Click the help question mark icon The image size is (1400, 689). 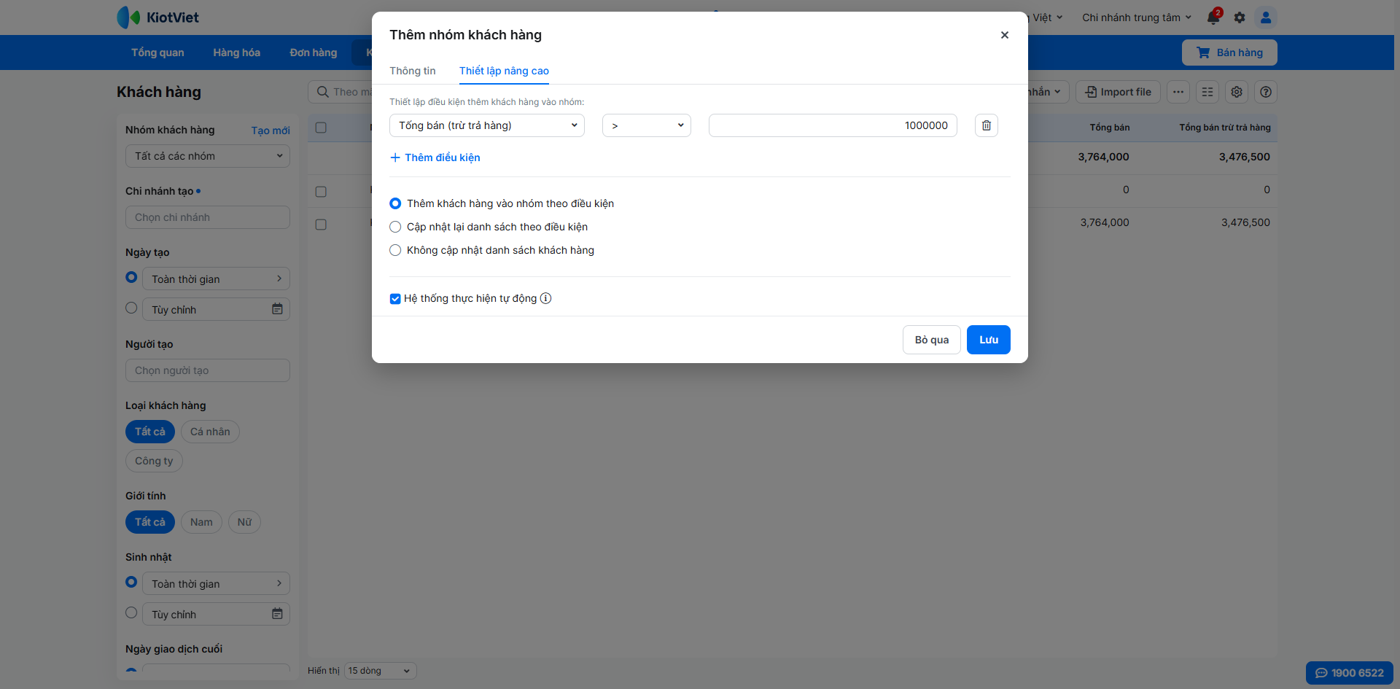1266,92
